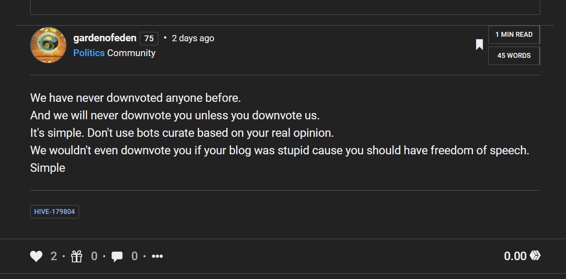Show voters by clicking like count 2
Screen dimensions: 566x279
point(54,256)
